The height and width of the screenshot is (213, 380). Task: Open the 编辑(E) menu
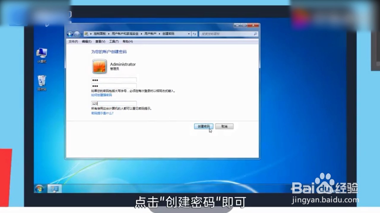coord(87,41)
